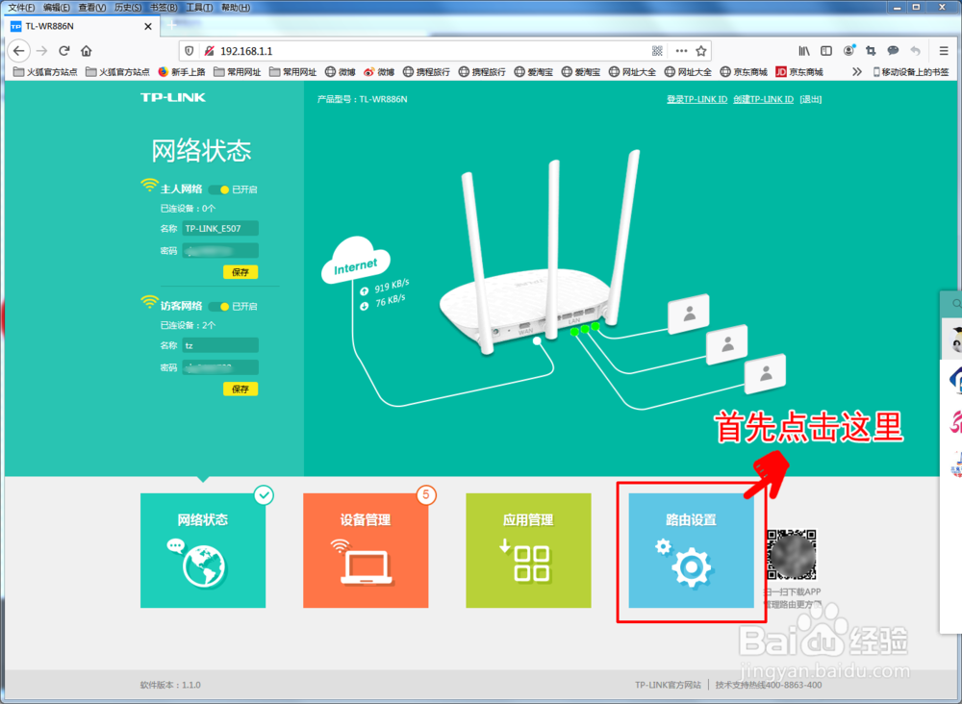Show the insecure connection lock info
The image size is (962, 704).
[209, 51]
